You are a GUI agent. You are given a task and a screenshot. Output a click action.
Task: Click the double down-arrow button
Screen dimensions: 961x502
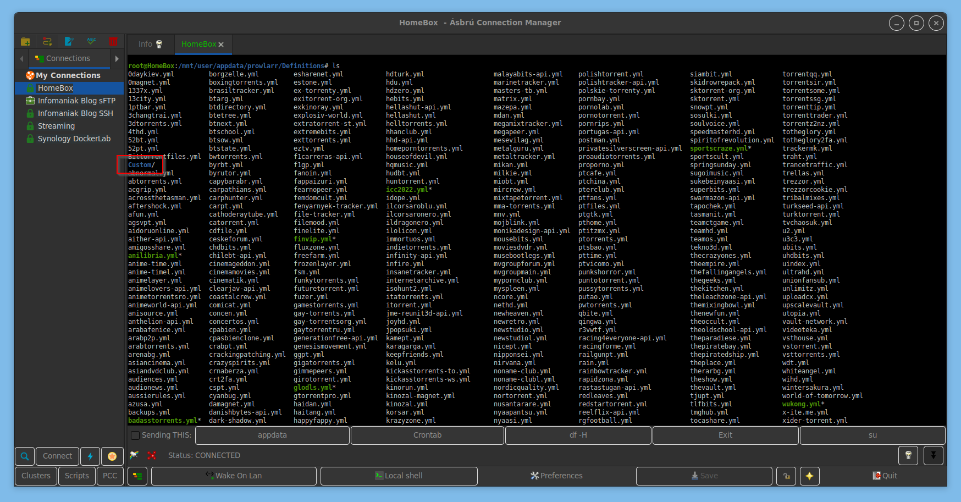pyautogui.click(x=934, y=455)
